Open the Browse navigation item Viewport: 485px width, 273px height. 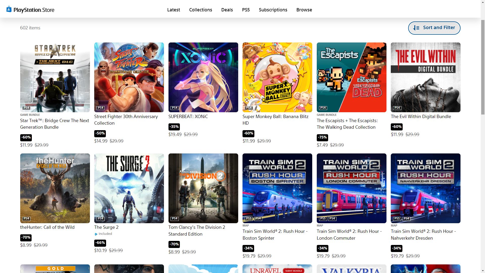point(304,10)
